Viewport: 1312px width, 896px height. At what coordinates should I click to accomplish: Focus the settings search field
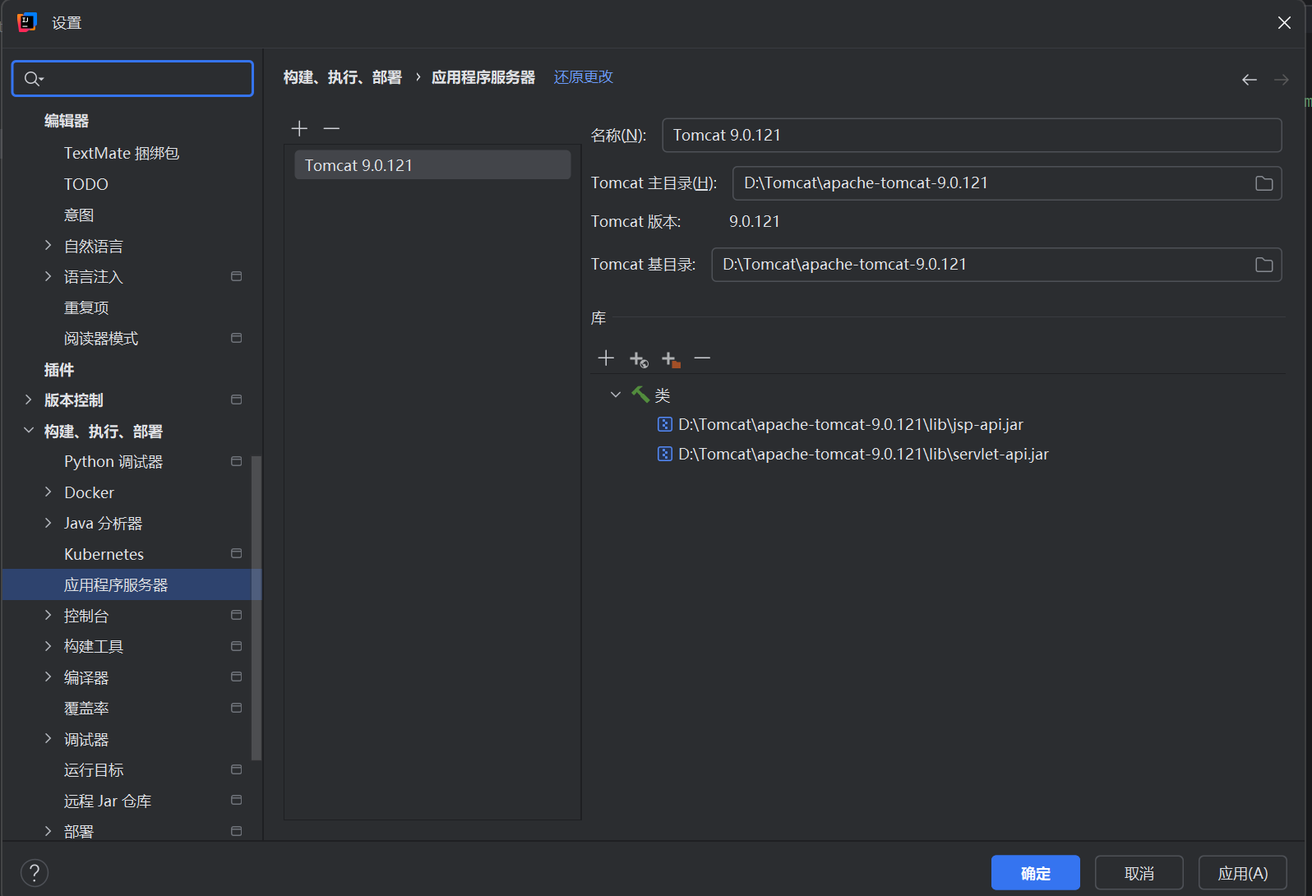[132, 79]
